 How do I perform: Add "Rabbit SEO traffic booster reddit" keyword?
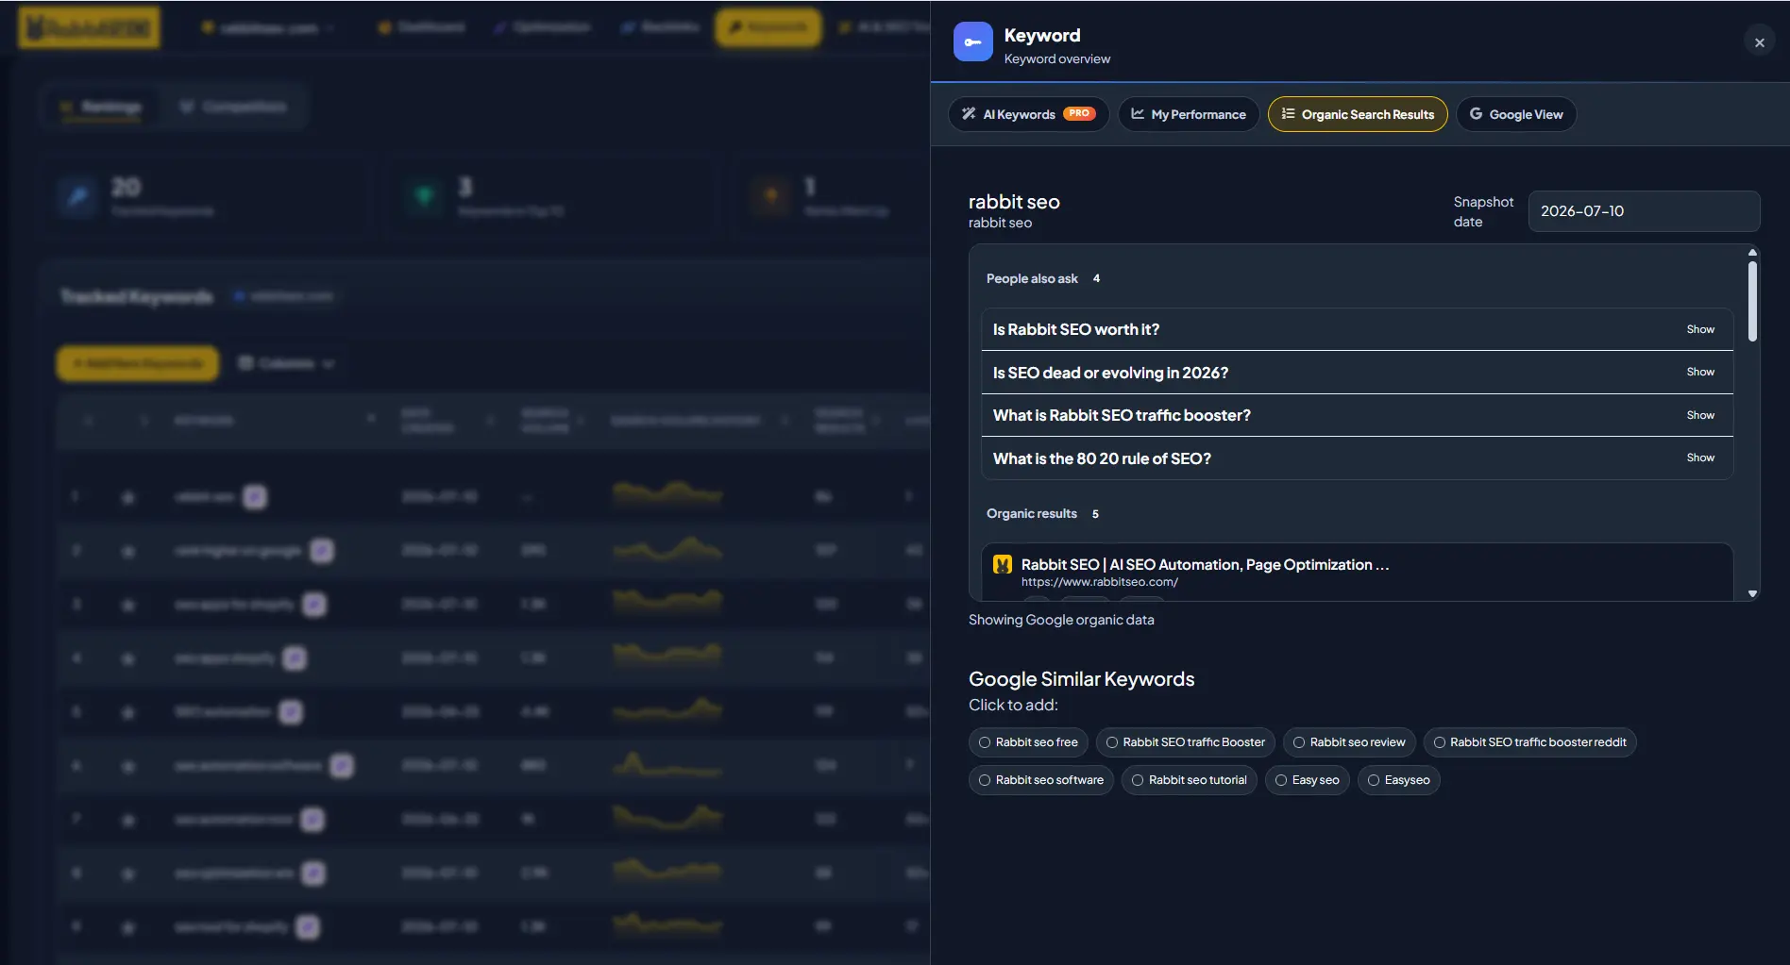[x=1529, y=742]
